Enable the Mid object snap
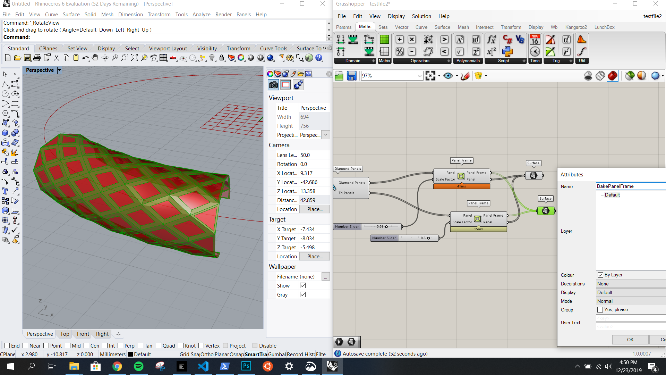This screenshot has height=375, width=666. [x=68, y=345]
